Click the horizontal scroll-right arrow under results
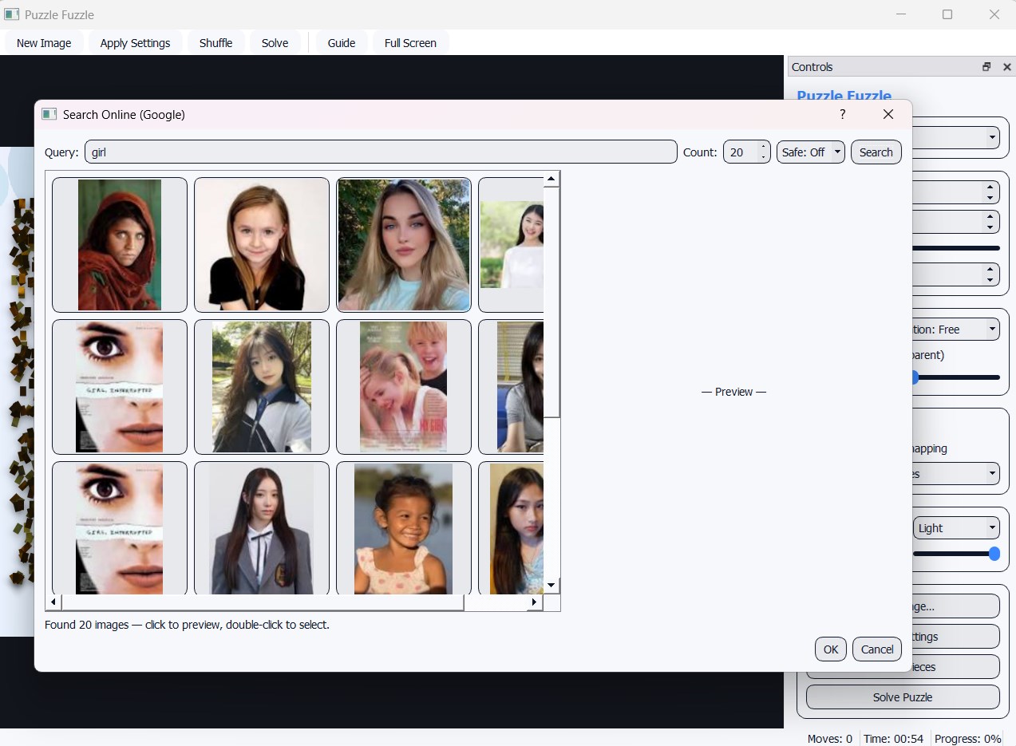 tap(535, 602)
